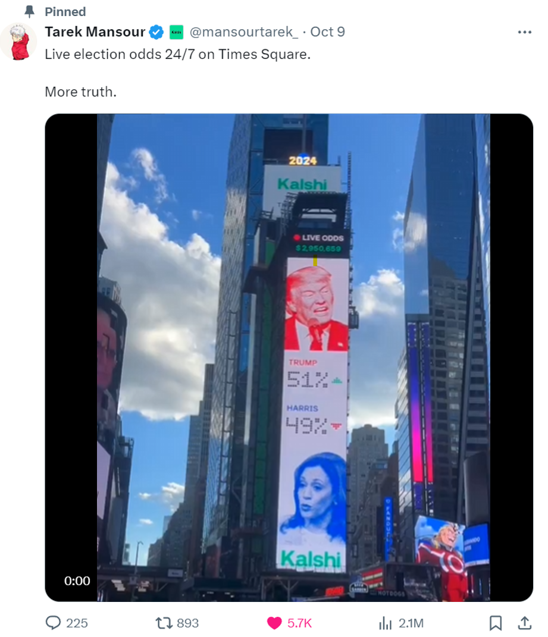Open Tarek Mansour's profile avatar
The image size is (548, 637).
[18, 42]
